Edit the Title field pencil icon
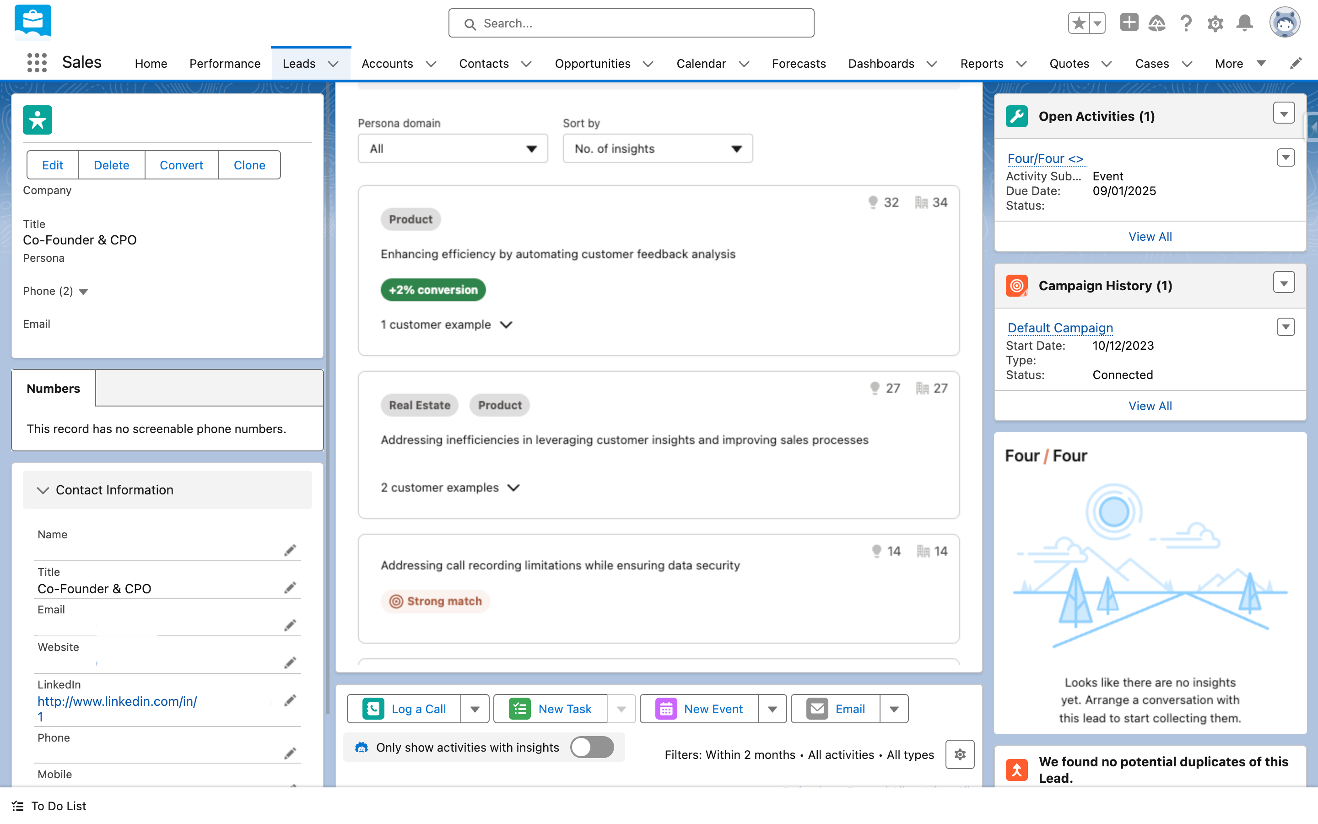The image size is (1318, 824). pos(290,587)
